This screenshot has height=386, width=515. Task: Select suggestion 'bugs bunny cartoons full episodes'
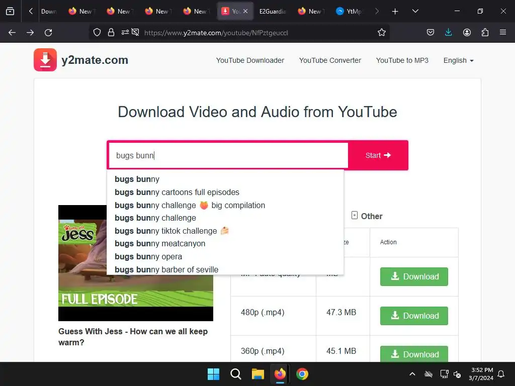pos(225,192)
